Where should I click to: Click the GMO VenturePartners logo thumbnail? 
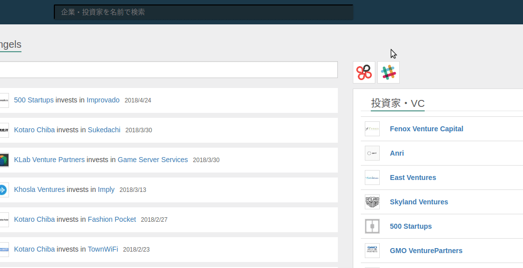pyautogui.click(x=372, y=251)
